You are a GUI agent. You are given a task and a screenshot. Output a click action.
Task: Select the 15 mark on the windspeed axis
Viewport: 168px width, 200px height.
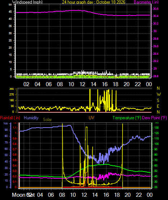[x=10, y=55]
